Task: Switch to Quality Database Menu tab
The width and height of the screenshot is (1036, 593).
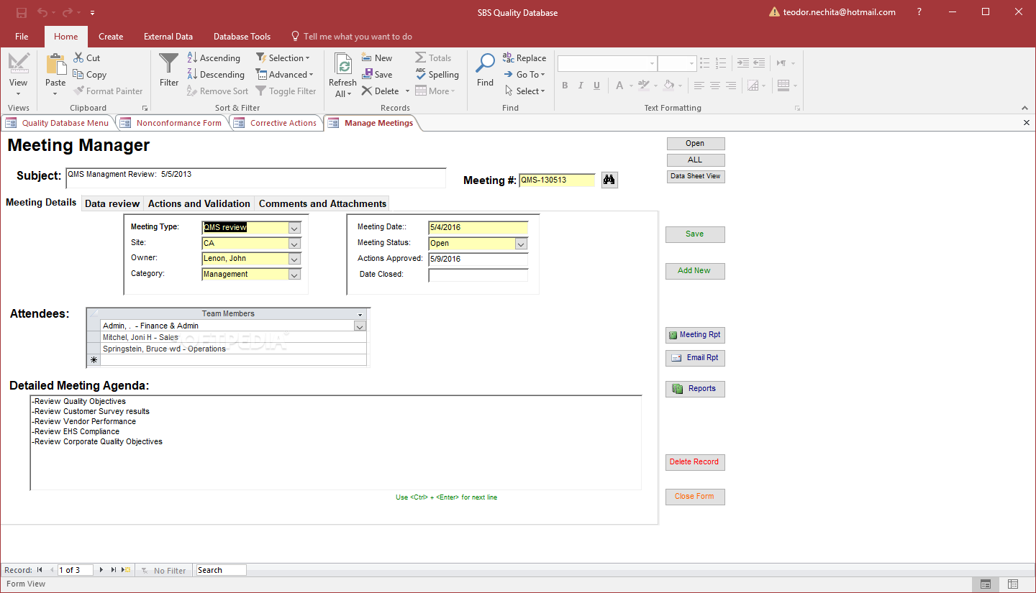Action: tap(58, 123)
